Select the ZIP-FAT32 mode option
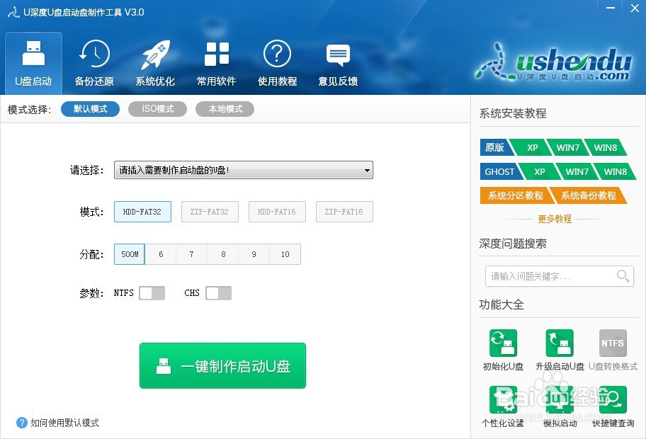The height and width of the screenshot is (439, 646). 210,212
